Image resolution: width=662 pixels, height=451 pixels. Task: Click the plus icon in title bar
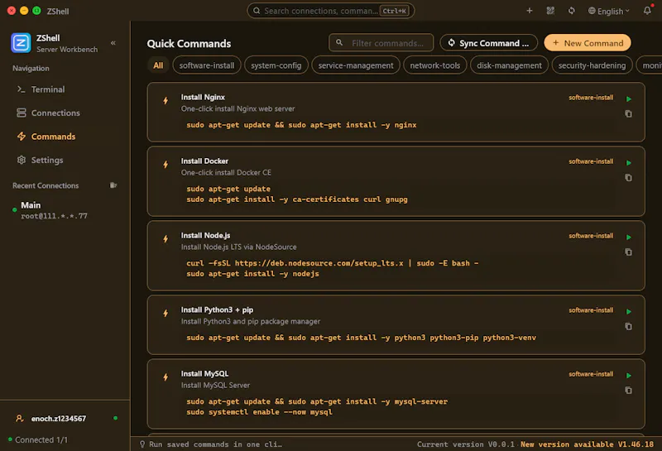529,11
